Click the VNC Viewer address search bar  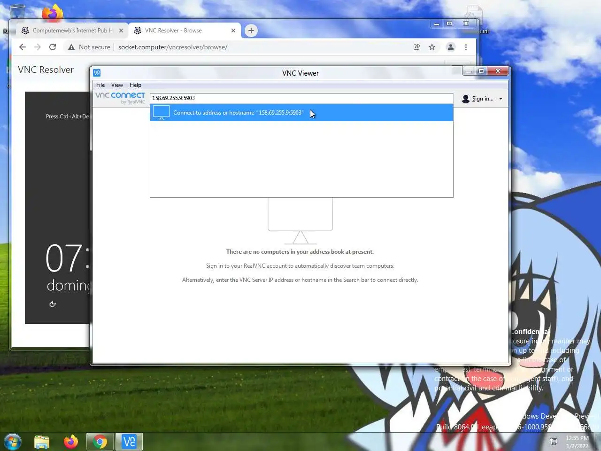coord(301,98)
